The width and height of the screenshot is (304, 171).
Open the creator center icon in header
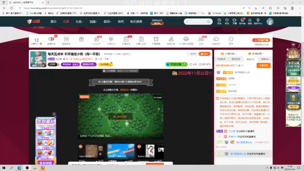[x=258, y=21]
